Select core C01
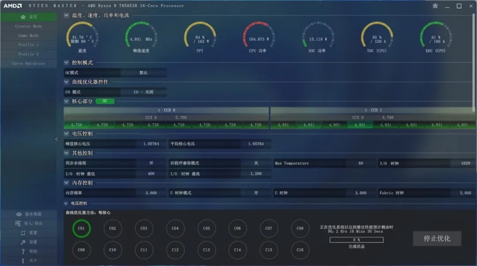477x266 pixels. coord(81,229)
